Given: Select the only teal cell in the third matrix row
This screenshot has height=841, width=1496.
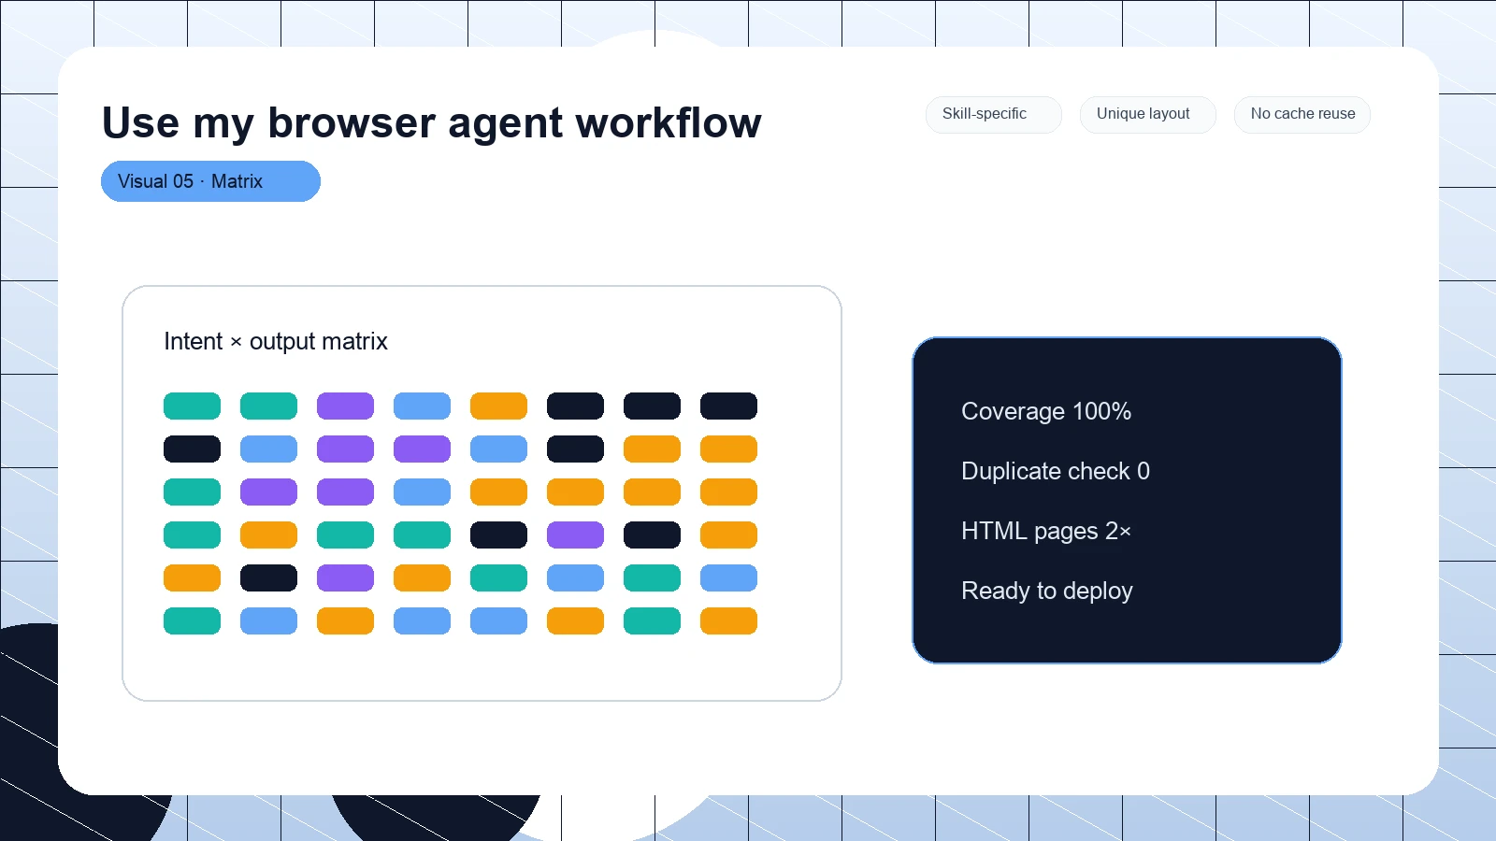Looking at the screenshot, I should click(192, 492).
